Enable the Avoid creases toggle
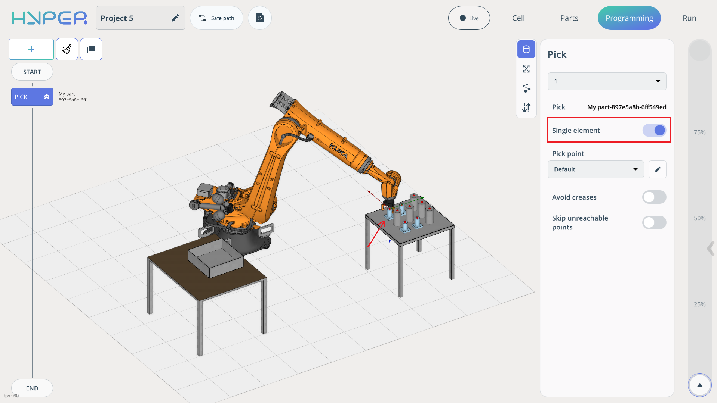 [654, 197]
